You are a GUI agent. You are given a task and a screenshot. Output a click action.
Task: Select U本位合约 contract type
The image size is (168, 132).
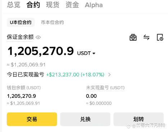(x=21, y=22)
